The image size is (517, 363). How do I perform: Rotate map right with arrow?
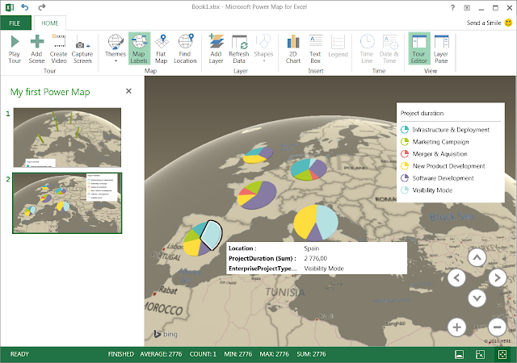click(498, 278)
